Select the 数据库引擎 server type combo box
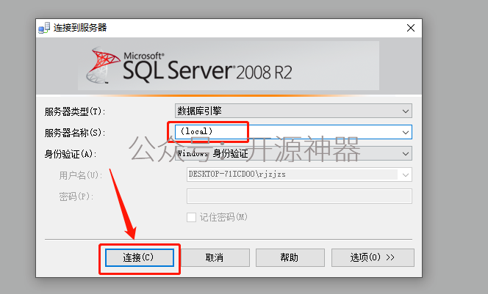This screenshot has height=294, width=488. point(293,111)
